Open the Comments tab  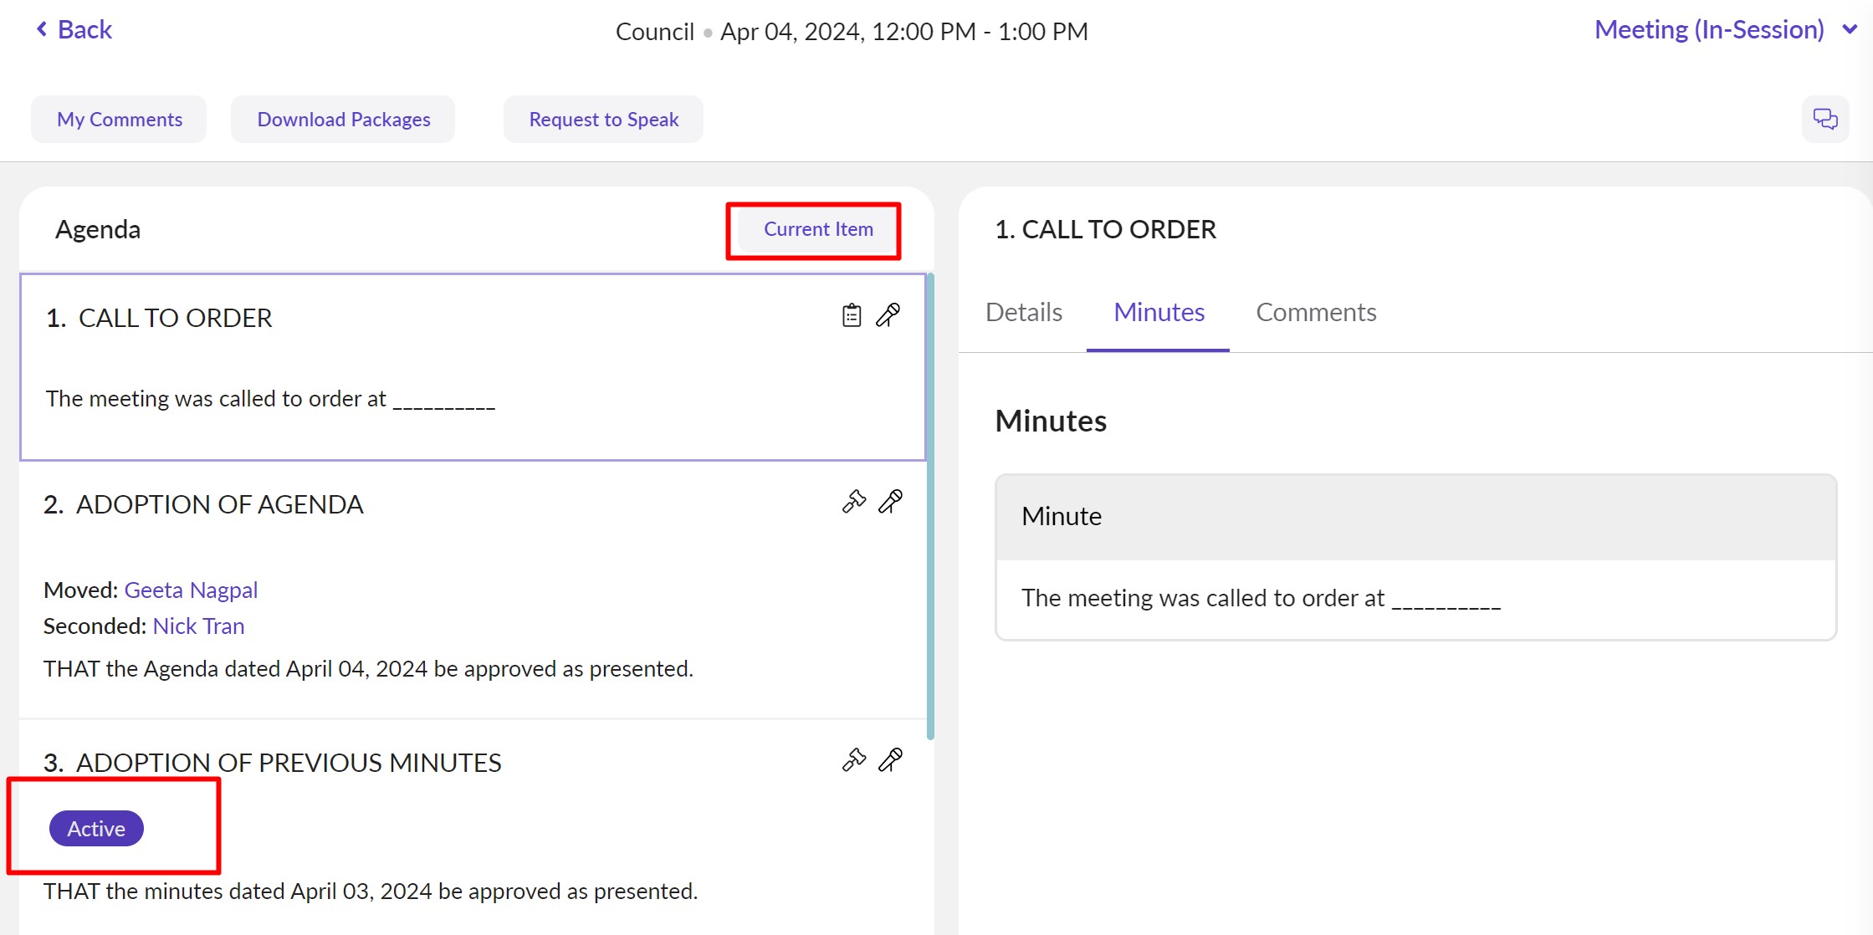1316,312
